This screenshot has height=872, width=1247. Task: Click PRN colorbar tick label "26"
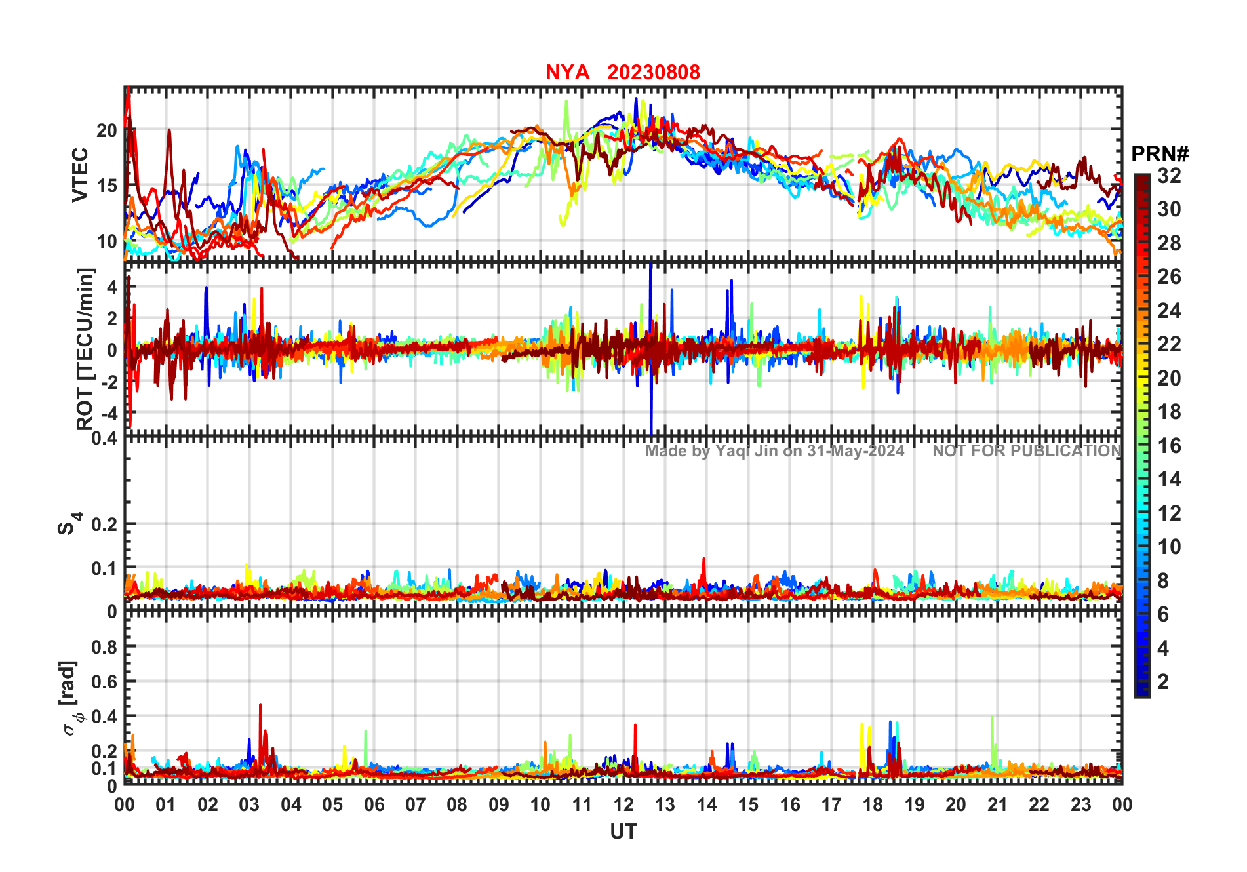click(x=1169, y=277)
